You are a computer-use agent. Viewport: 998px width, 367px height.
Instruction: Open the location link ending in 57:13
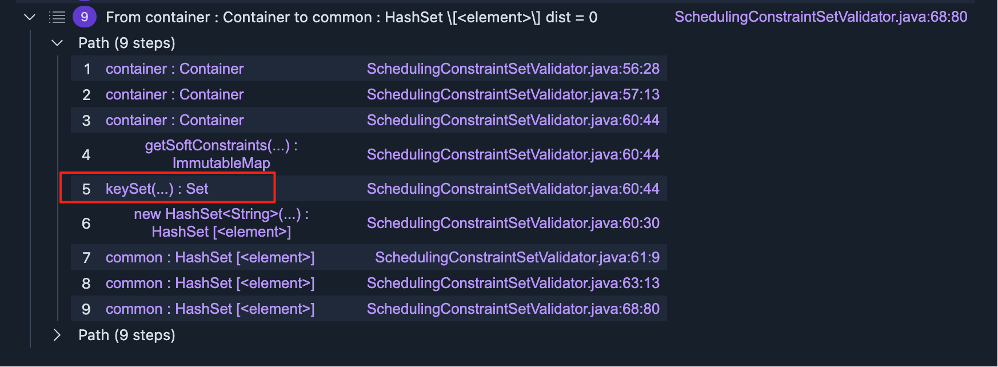[x=513, y=95]
